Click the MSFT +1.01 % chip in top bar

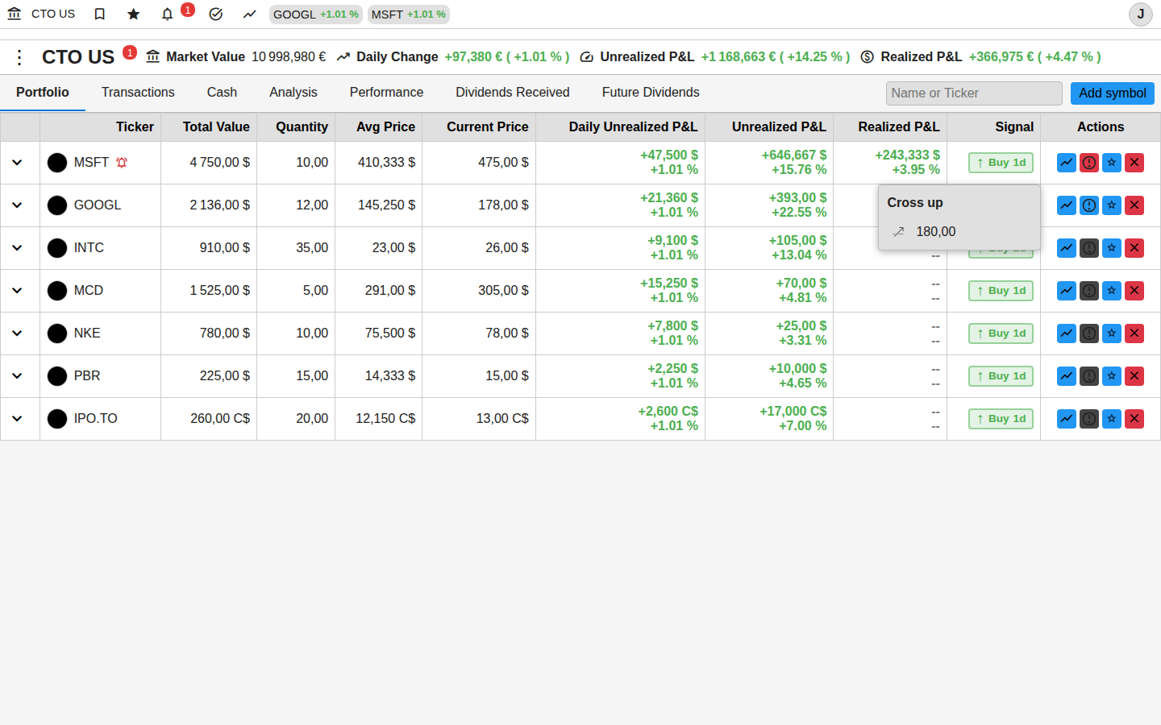[409, 14]
